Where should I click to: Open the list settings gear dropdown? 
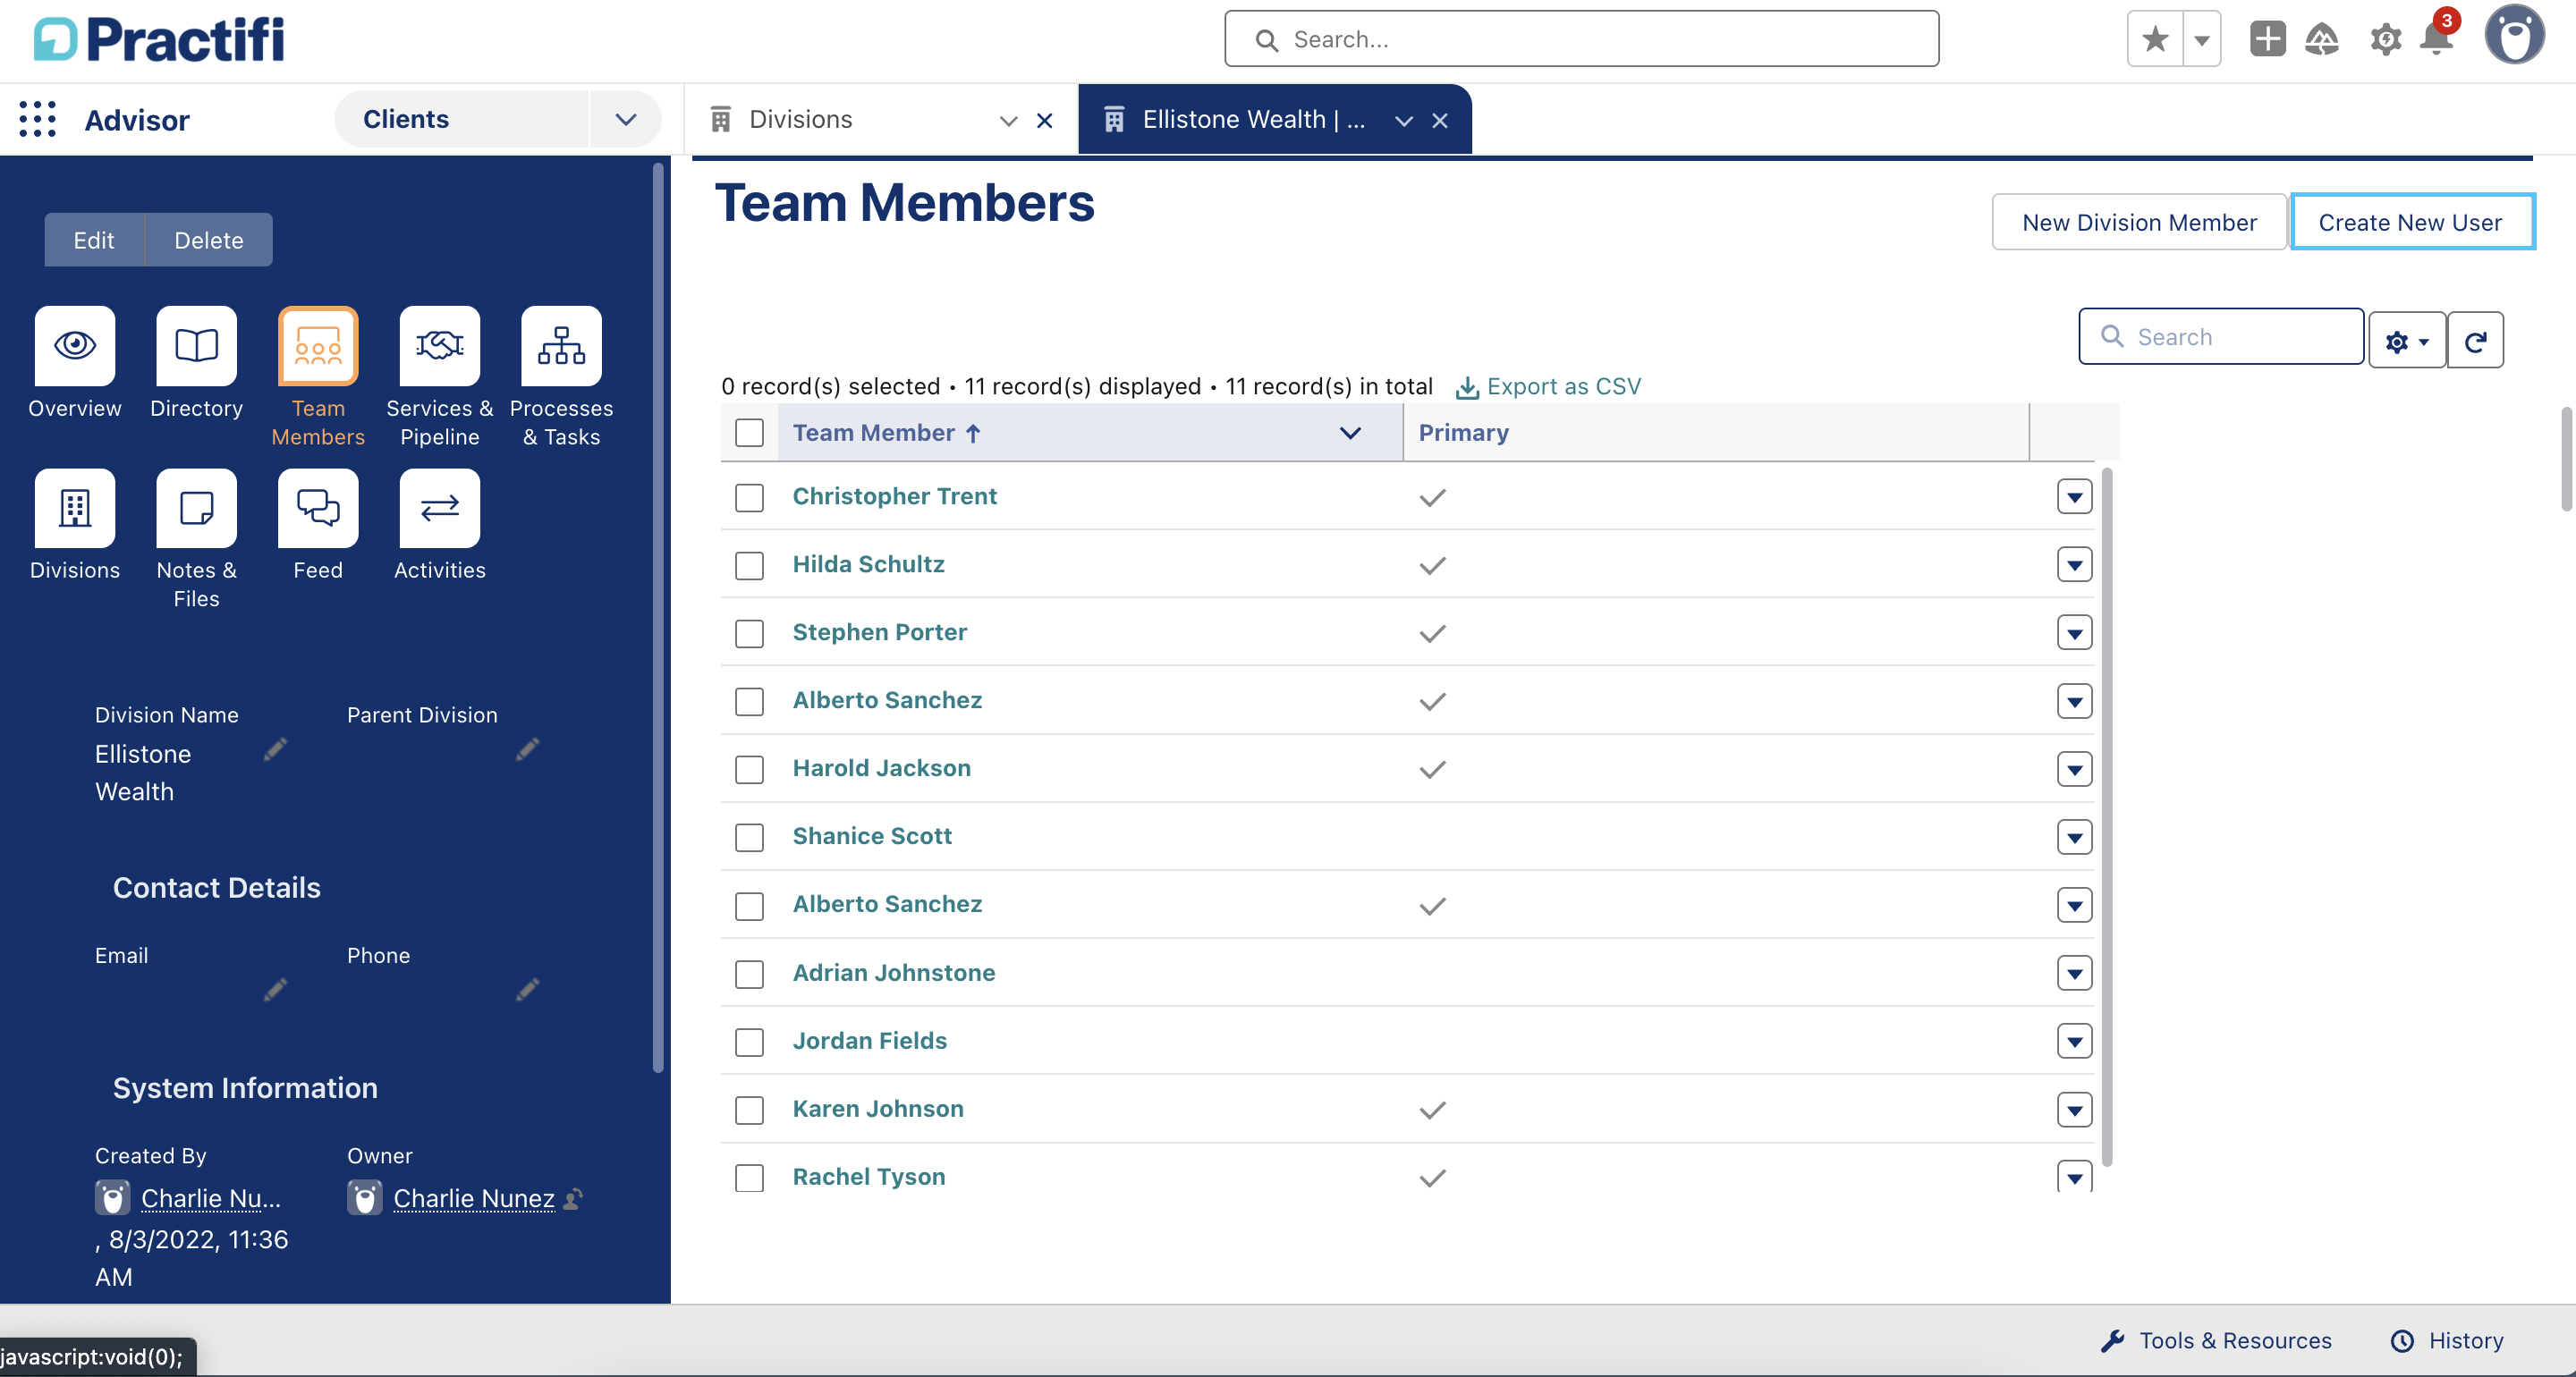[x=2406, y=341]
